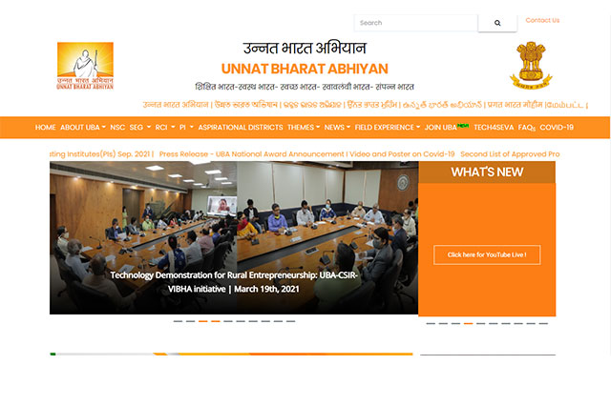The width and height of the screenshot is (611, 406).
Task: Click the Indian national emblem logo
Action: [531, 66]
